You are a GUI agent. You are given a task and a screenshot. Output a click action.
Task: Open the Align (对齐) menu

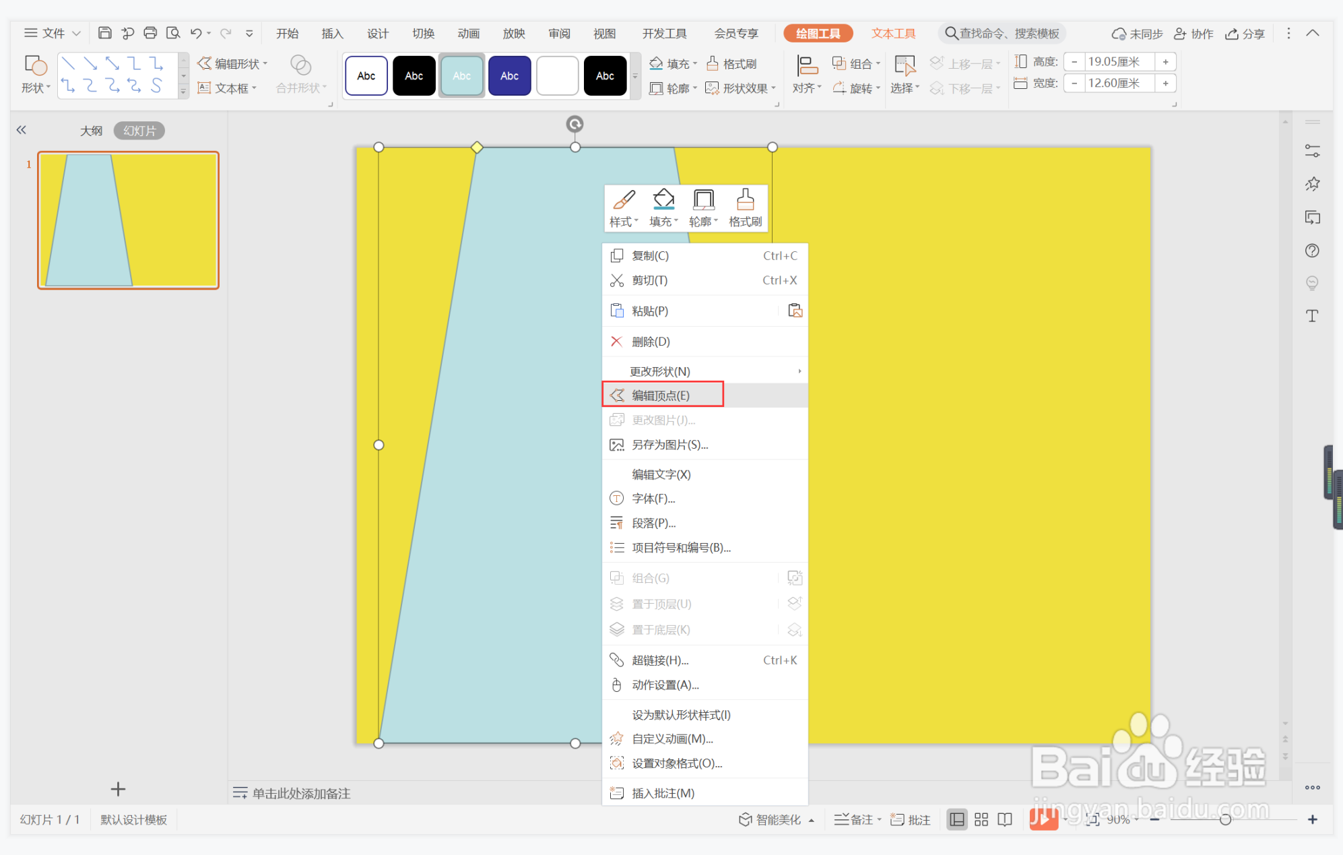[x=806, y=74]
